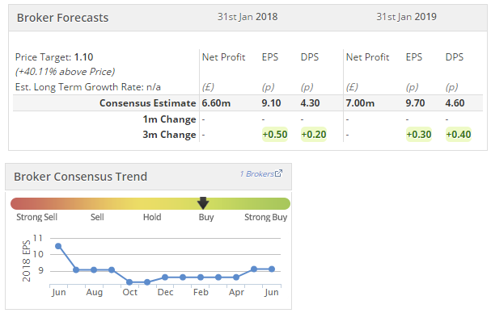This screenshot has width=491, height=313.
Task: Click the +0.40 DPS 2019 change badge
Action: [459, 135]
